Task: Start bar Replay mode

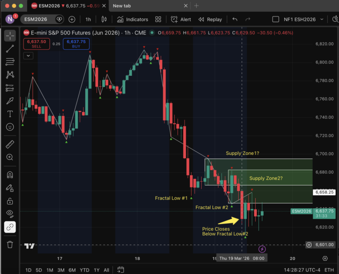Action: (210, 19)
